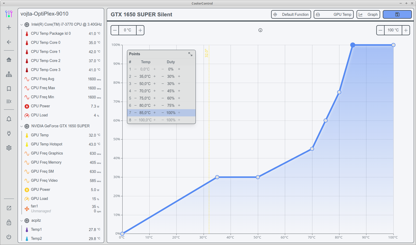Click the plus add icon in sidebar

point(9,27)
